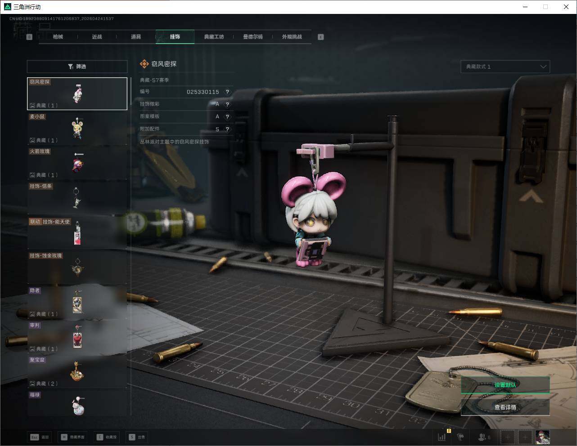Click the flag icon in the bottom bar
This screenshot has height=446, width=577.
point(460,437)
